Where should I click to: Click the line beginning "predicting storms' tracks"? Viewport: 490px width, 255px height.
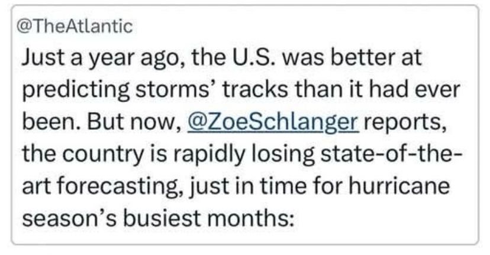pos(241,90)
